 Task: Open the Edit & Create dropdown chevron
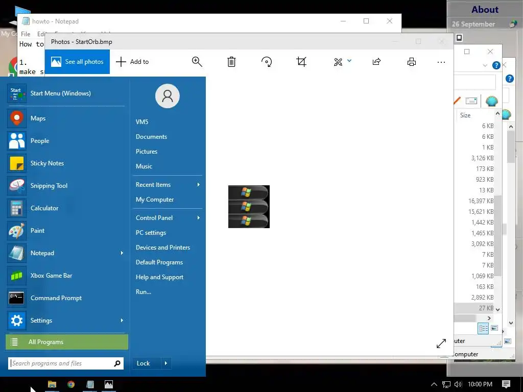coord(349,61)
